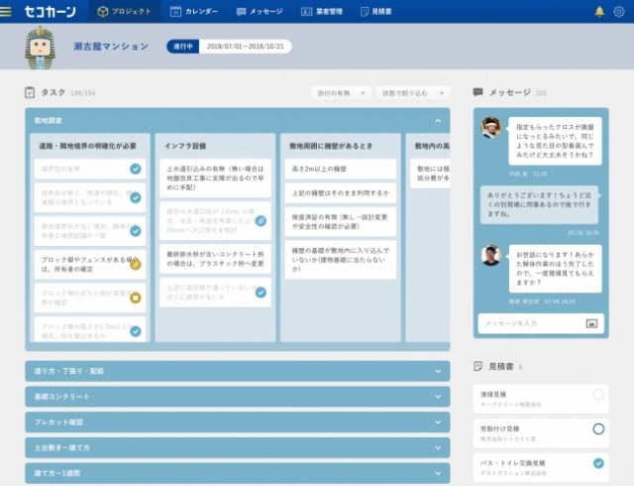Click the notification bell icon

point(598,12)
